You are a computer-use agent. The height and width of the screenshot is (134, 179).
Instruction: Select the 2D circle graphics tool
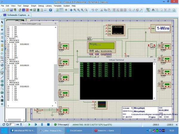[2, 85]
